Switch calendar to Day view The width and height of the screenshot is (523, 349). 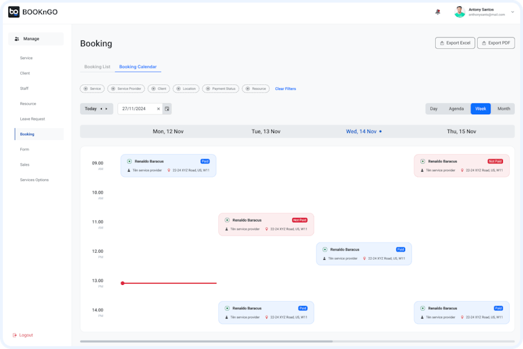(434, 109)
